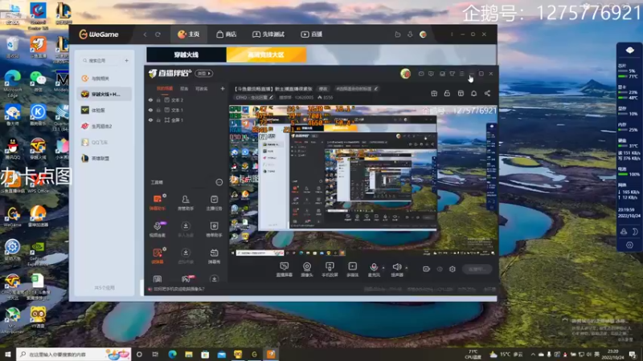The image size is (643, 361).
Task: Open the camera help link at window bottom
Action: coord(178,289)
